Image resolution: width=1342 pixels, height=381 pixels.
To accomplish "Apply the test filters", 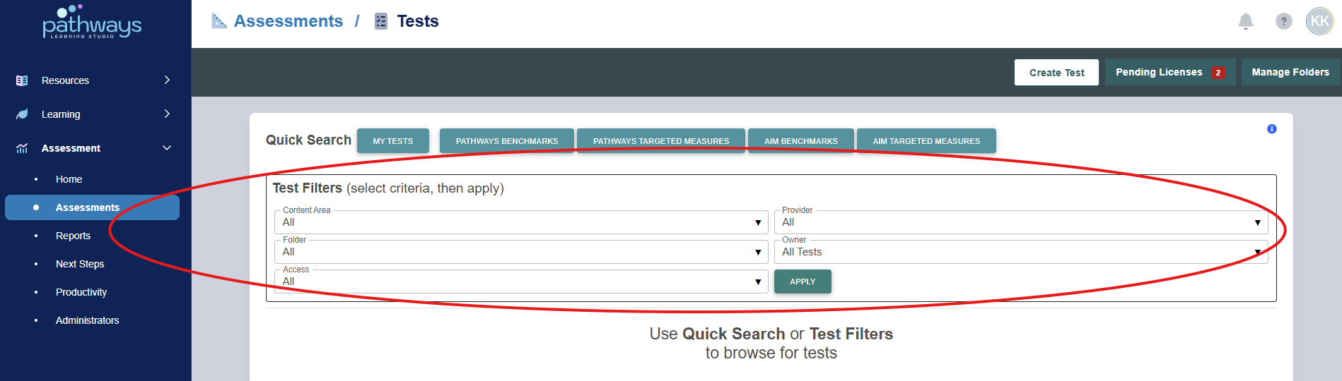I will (x=803, y=282).
